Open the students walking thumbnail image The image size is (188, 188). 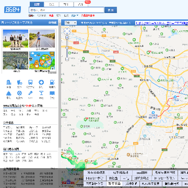16,39
